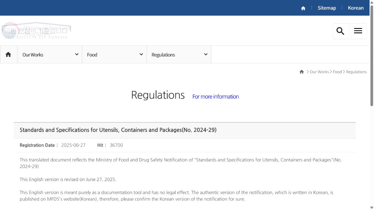This screenshot has width=374, height=210.
Task: Go to Our Works in breadcrumb
Action: pyautogui.click(x=319, y=72)
